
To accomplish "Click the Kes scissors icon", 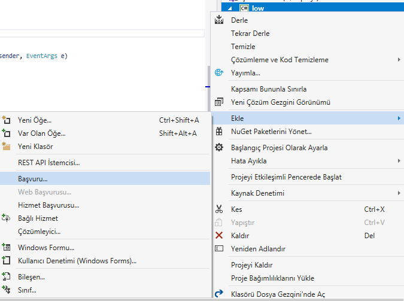I will 219,209.
